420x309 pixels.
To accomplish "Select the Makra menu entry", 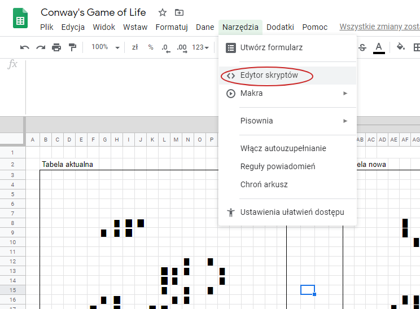I will click(x=287, y=94).
